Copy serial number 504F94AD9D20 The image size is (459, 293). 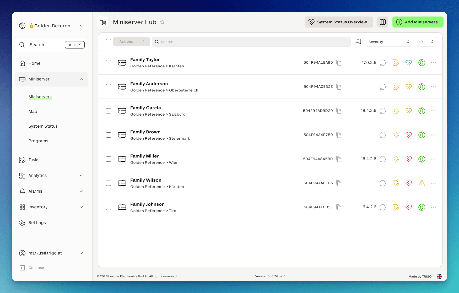tap(339, 111)
